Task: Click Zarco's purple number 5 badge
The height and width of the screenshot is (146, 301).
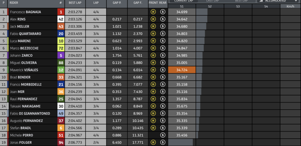Action: 61,55
